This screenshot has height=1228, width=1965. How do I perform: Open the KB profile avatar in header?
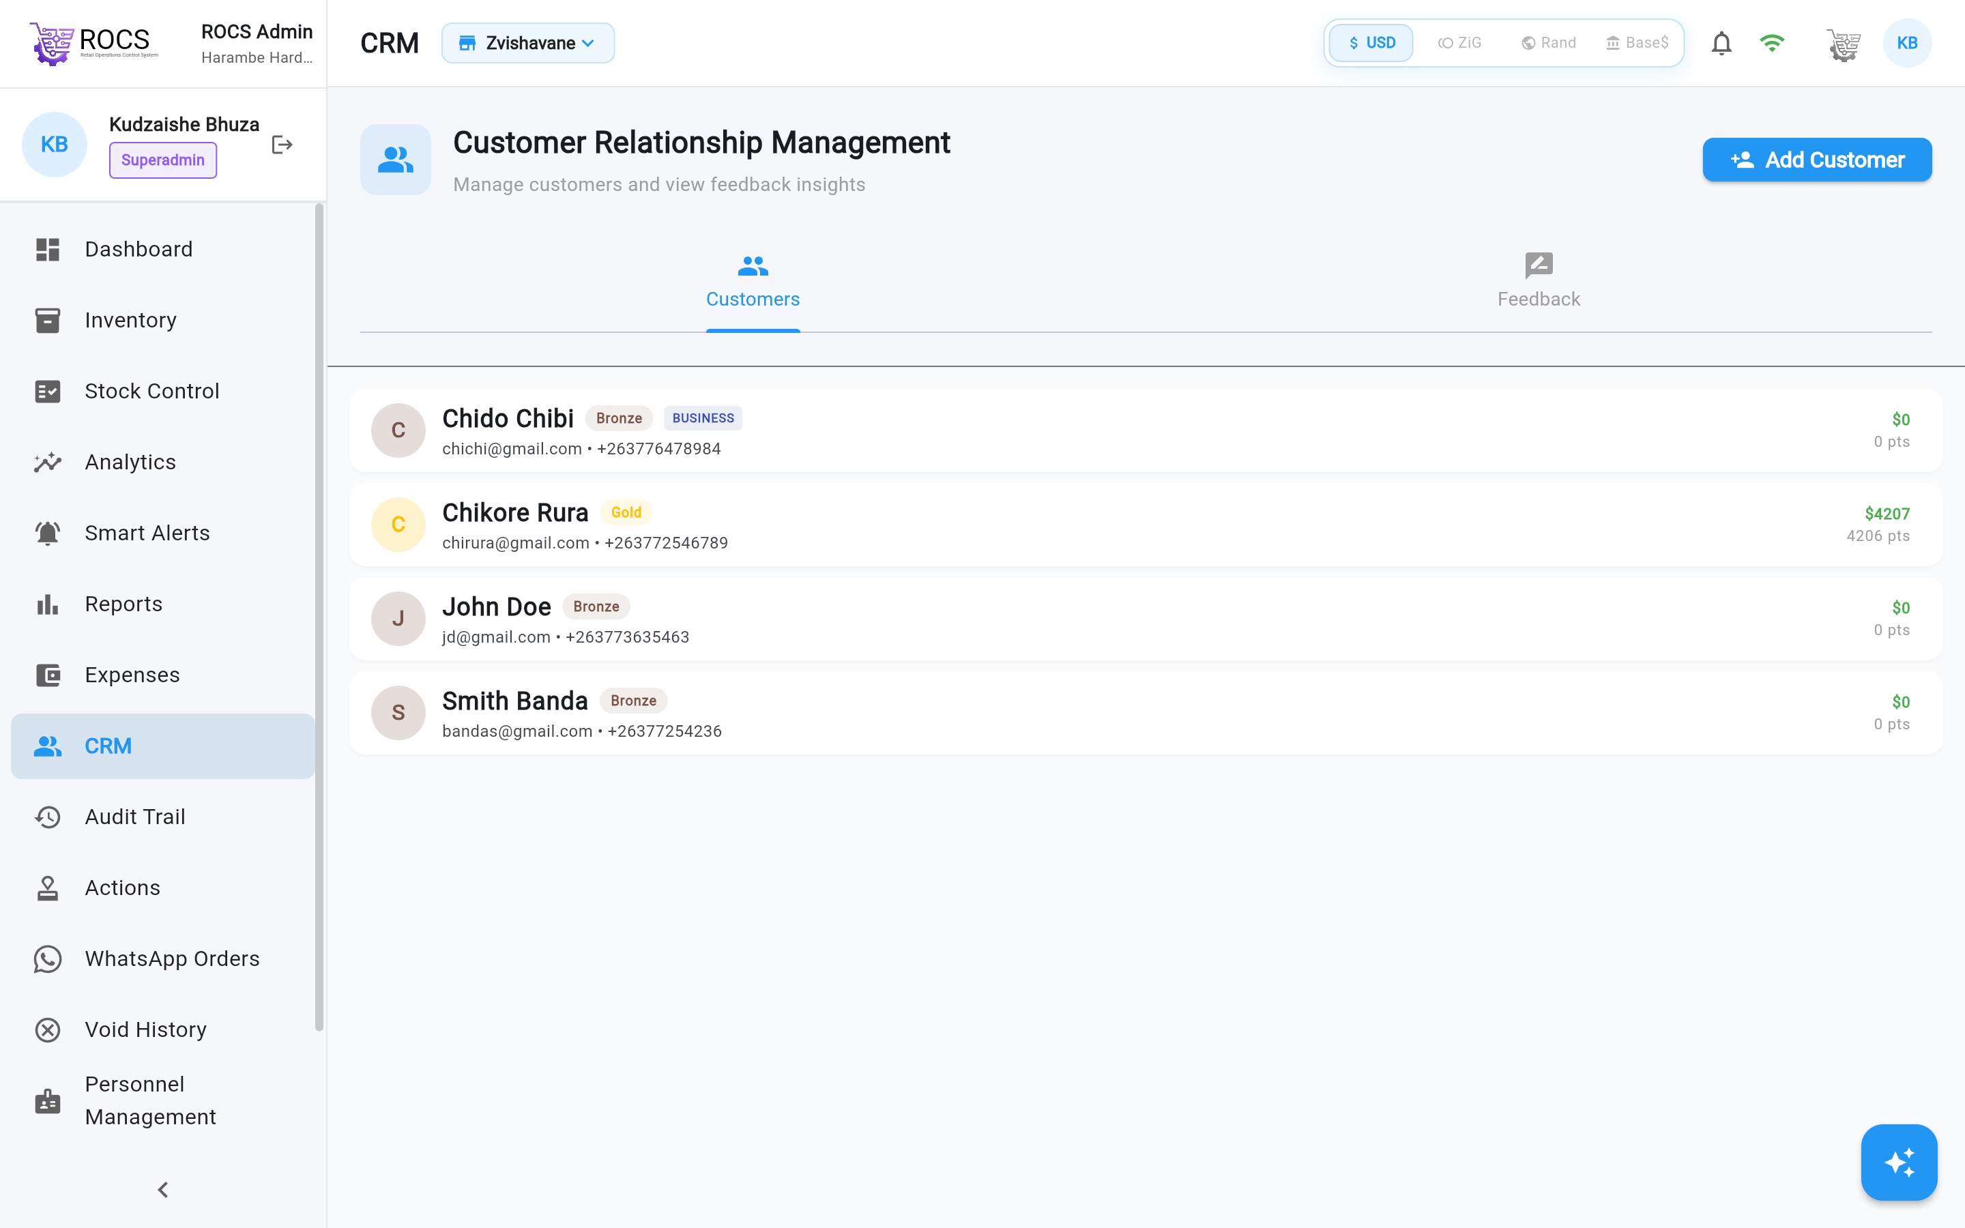coord(1906,43)
